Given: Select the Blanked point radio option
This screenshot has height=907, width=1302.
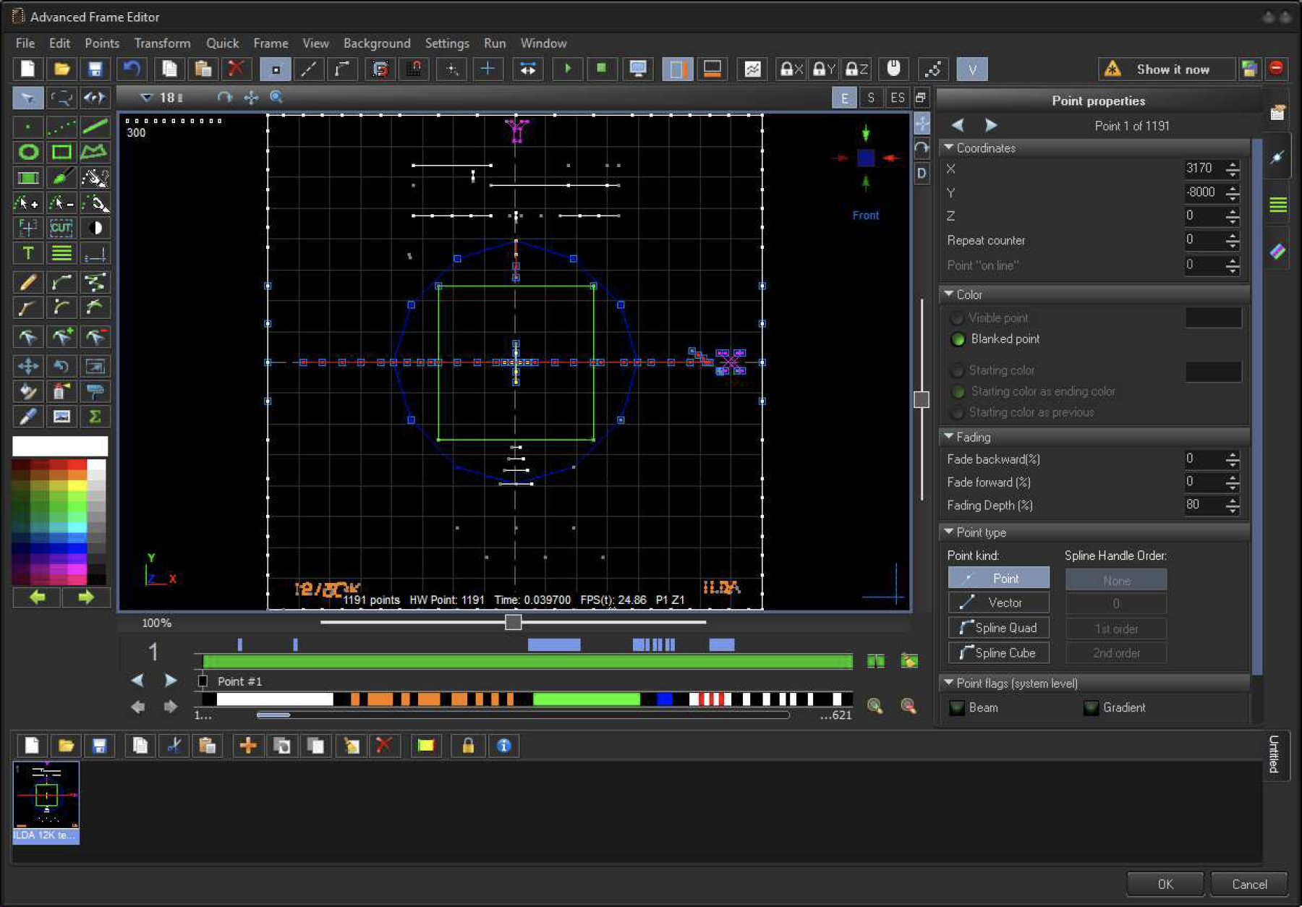Looking at the screenshot, I should pyautogui.click(x=958, y=339).
